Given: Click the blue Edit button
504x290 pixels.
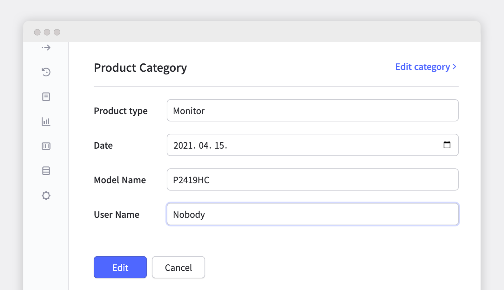Looking at the screenshot, I should click(120, 267).
